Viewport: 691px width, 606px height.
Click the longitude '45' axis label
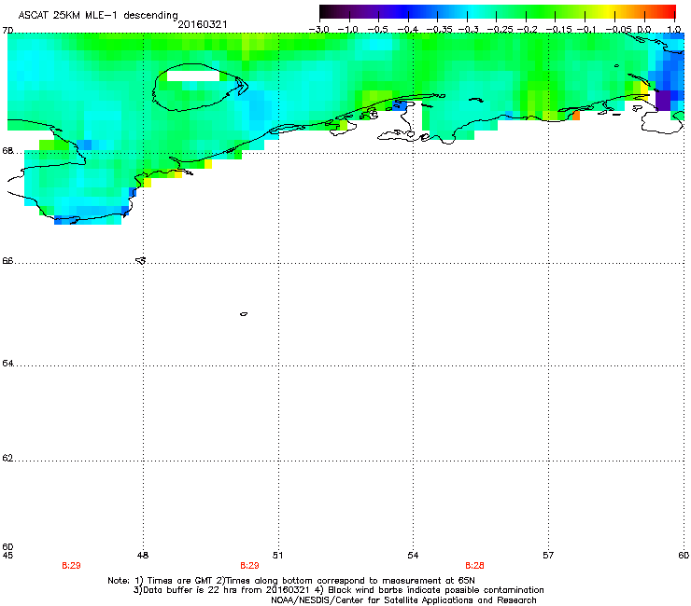tap(7, 556)
